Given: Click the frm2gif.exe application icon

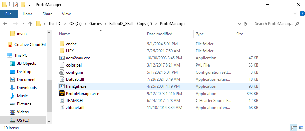Looking at the screenshot, I should (62, 86).
